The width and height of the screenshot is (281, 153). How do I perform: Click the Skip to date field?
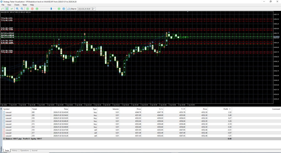pos(85,9)
